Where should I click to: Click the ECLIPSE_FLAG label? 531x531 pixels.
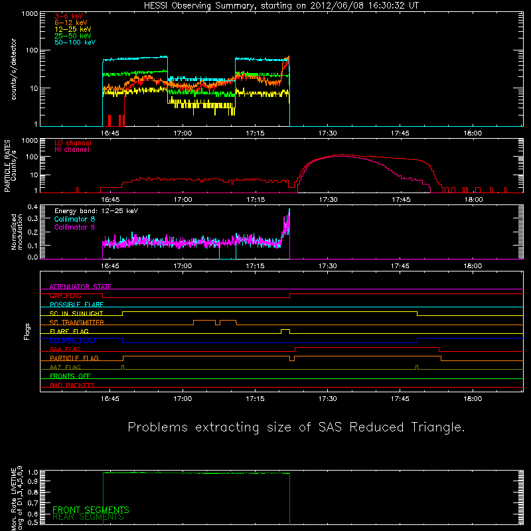pyautogui.click(x=72, y=341)
